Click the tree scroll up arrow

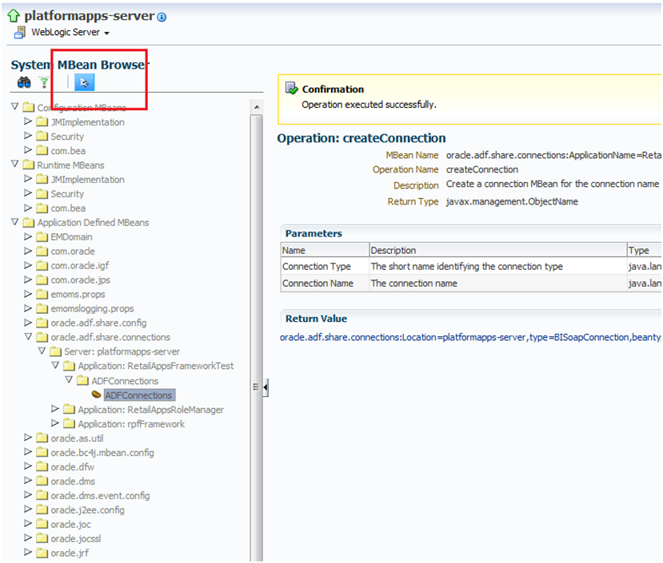[256, 107]
